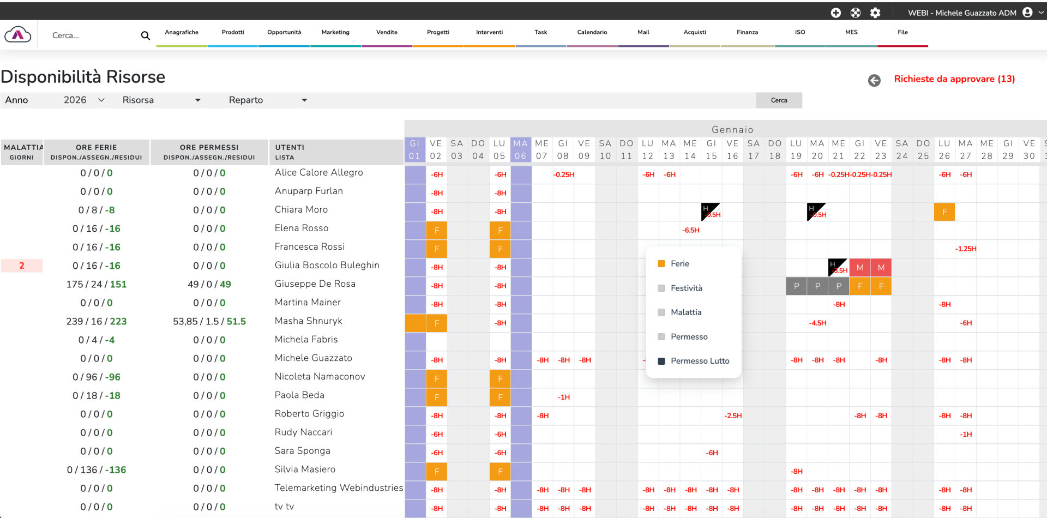
Task: Click the app logo icon
Action: point(18,35)
